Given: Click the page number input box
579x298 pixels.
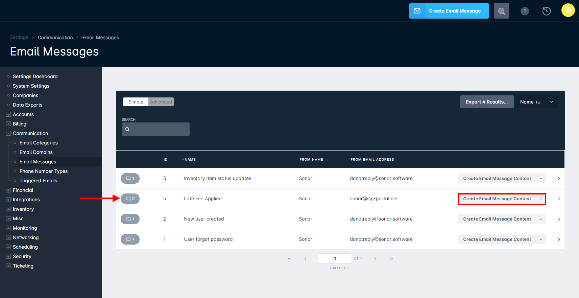Looking at the screenshot, I should tap(335, 258).
